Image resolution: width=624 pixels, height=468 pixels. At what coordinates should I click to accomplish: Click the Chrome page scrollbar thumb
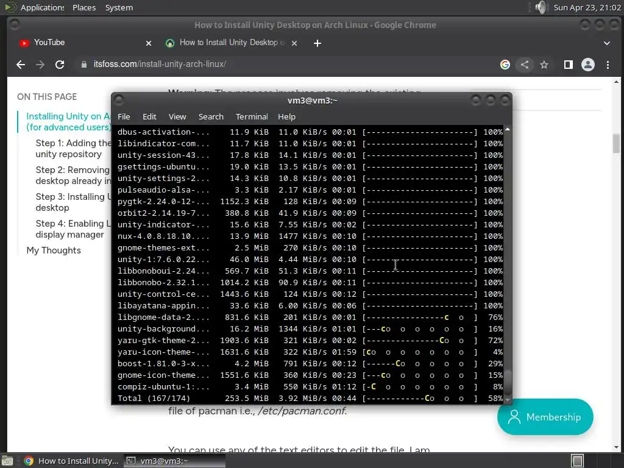pyautogui.click(x=617, y=144)
